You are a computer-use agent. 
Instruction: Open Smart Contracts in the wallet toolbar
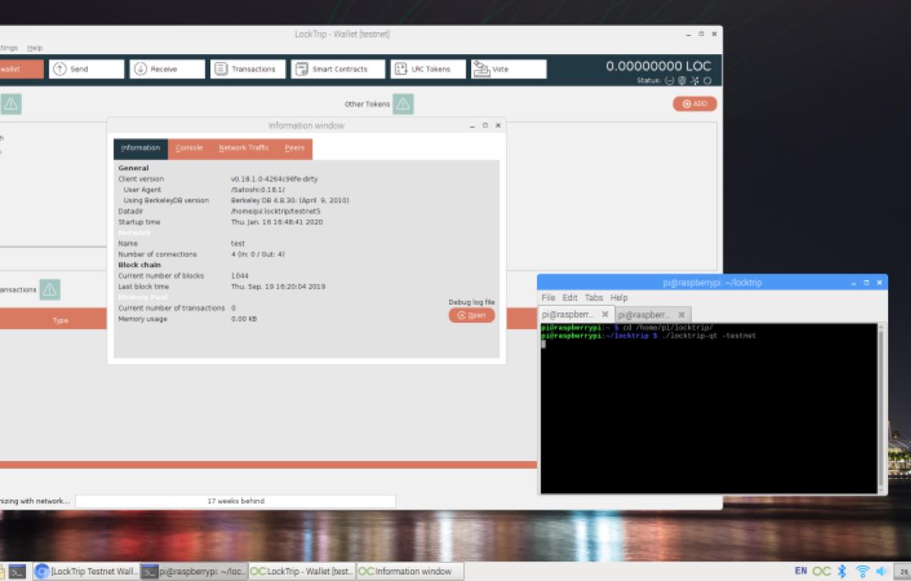pyautogui.click(x=338, y=69)
